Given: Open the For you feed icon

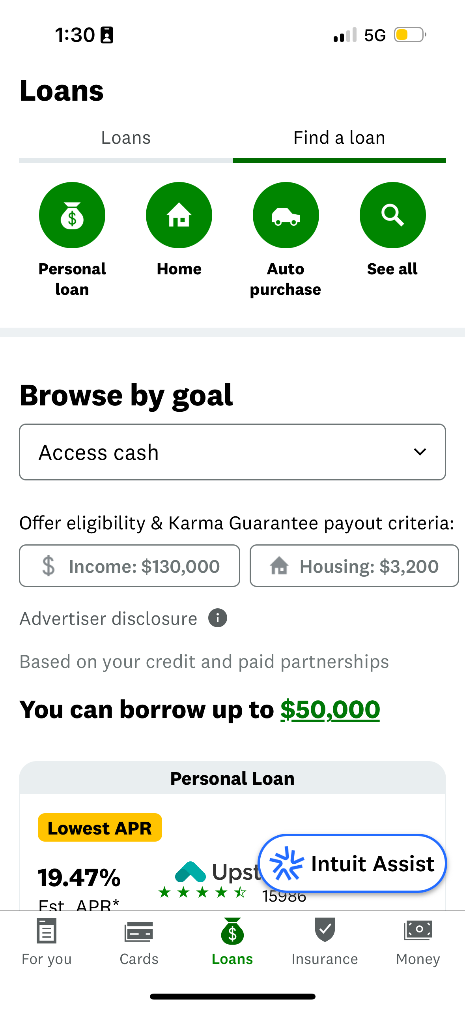Looking at the screenshot, I should click(46, 932).
